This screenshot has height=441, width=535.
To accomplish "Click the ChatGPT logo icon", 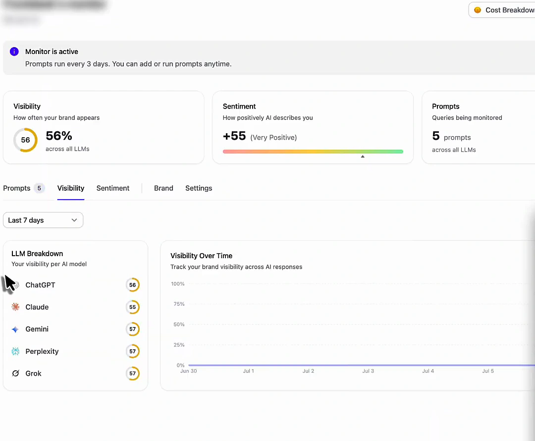I will [16, 285].
